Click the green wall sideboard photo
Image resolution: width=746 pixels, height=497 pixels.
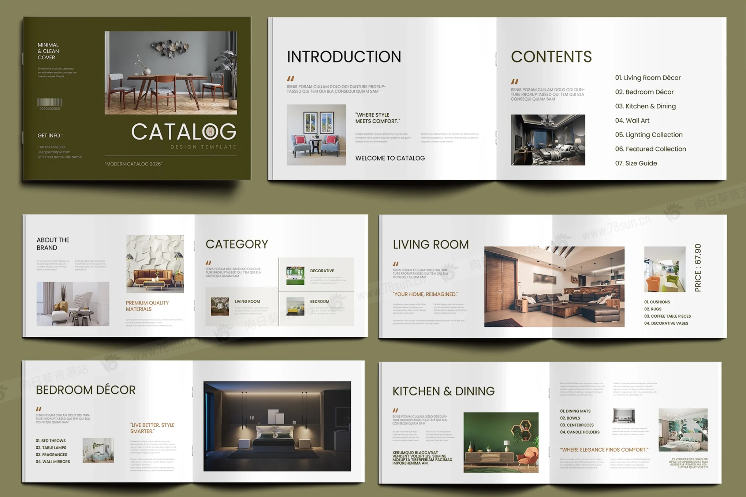(x=500, y=442)
